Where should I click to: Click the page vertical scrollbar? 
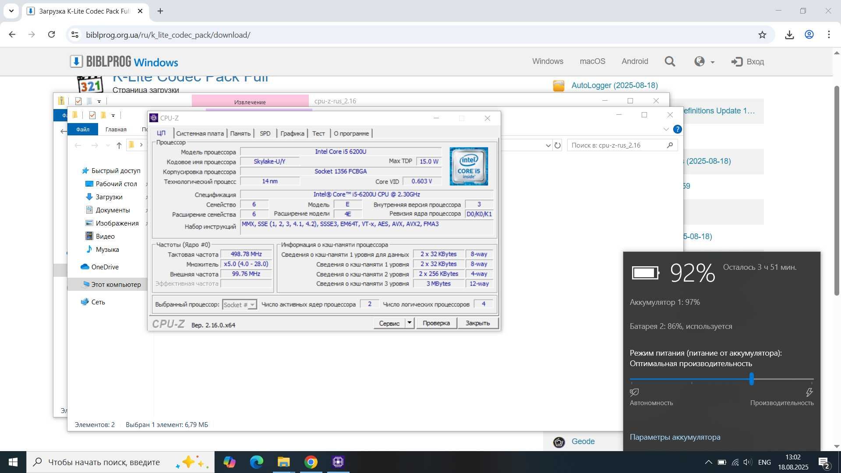(837, 191)
